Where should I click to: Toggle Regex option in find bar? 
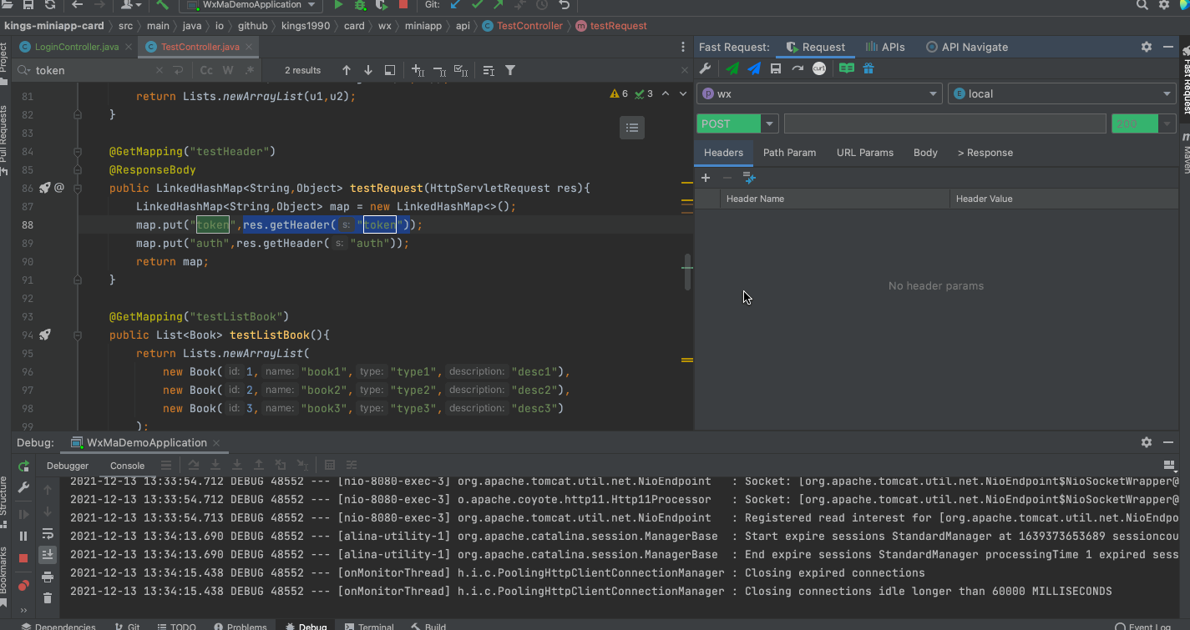click(250, 70)
